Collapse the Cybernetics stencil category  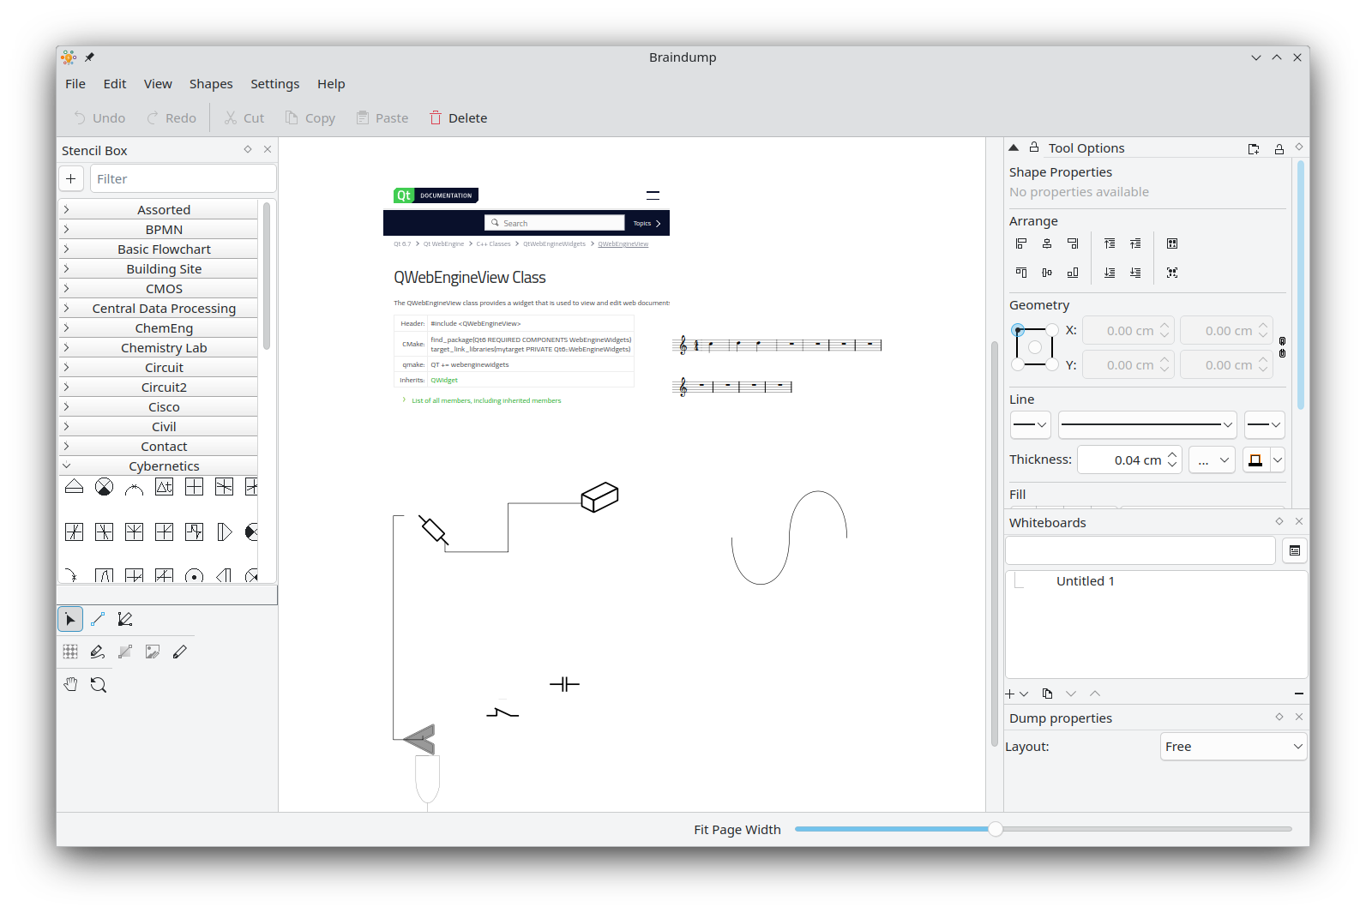point(67,466)
